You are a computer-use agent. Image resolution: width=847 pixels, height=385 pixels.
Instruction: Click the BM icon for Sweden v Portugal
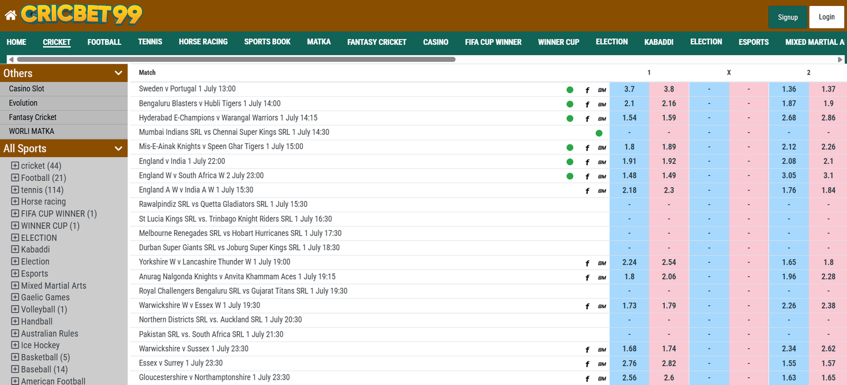tap(602, 90)
